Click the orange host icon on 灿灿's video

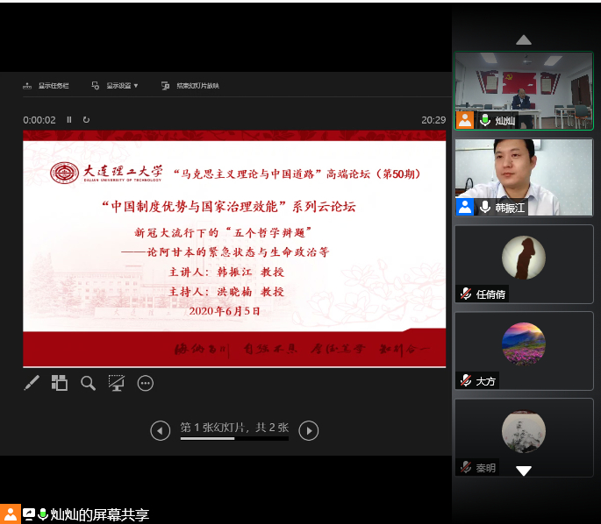465,120
